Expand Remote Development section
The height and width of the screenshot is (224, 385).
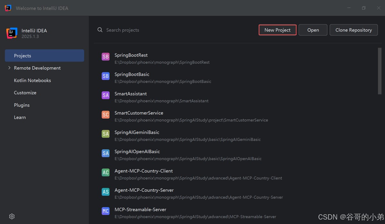coord(9,68)
